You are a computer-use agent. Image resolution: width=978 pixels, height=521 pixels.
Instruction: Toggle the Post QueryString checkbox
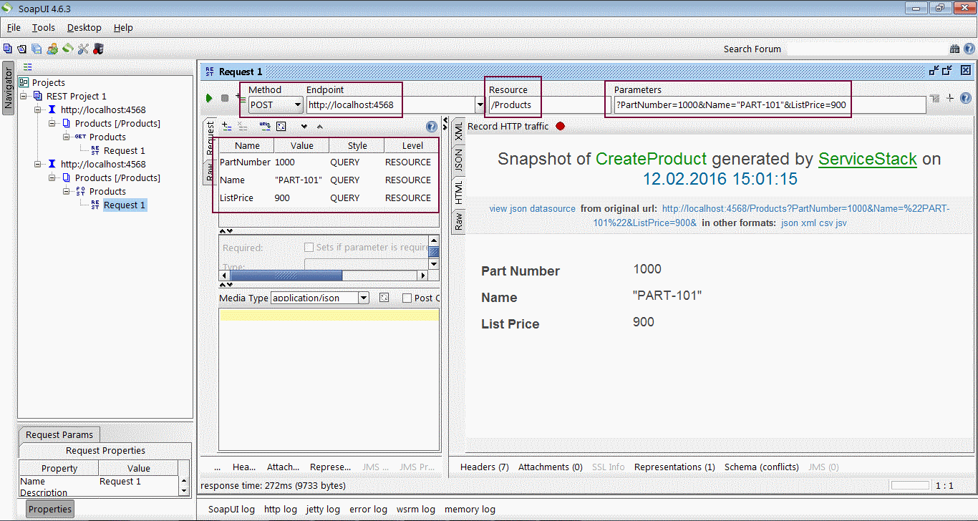407,298
